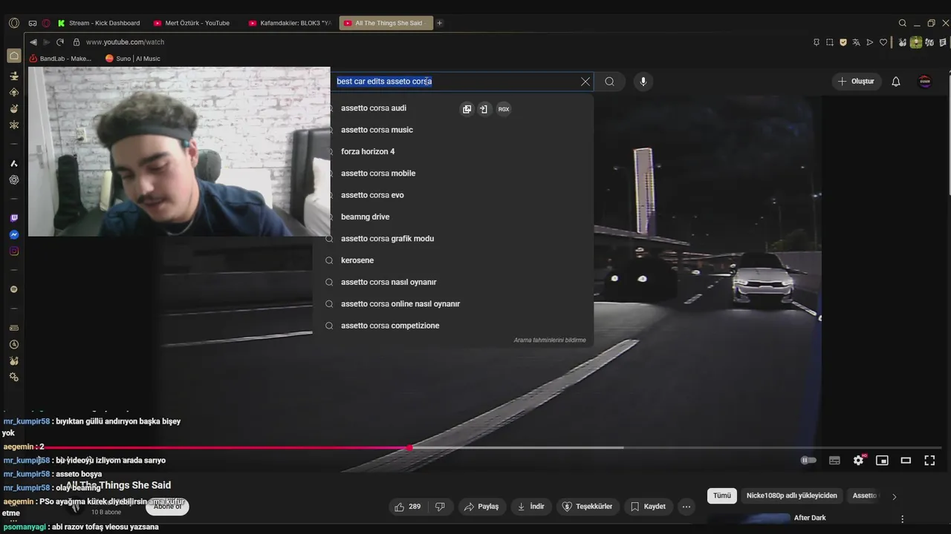Viewport: 951px width, 534px height.
Task: Start voice search with the microphone
Action: tap(643, 82)
